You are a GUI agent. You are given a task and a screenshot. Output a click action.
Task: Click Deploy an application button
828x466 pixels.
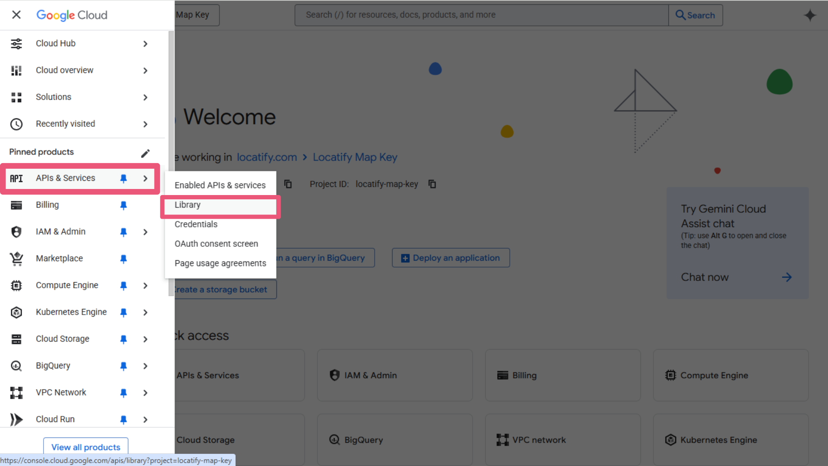point(451,258)
